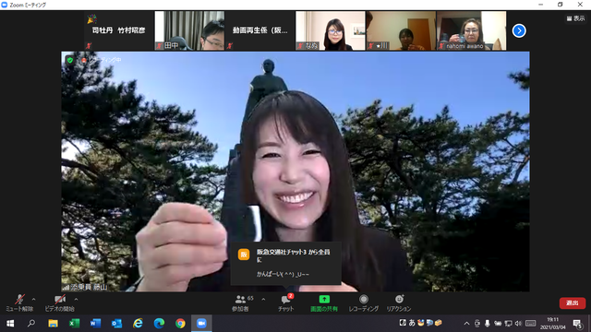591x332 pixels.
Task: Open Outlook from taskbar
Action: 116,324
